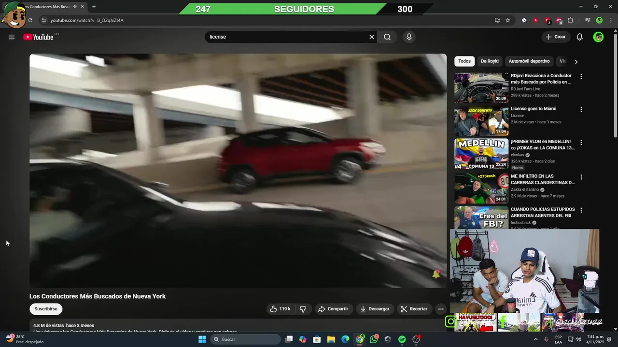Open the carreras clandestinas thumbnail
Screen dimensions: 618x347
pos(481,188)
